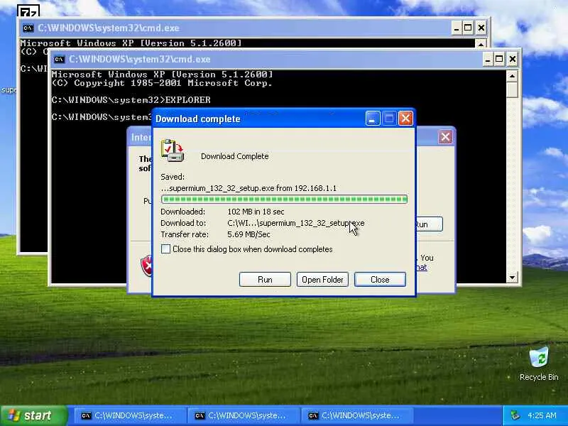Viewport: 568px width, 426px height.
Task: Close the back cmd.exe window
Action: click(x=481, y=28)
